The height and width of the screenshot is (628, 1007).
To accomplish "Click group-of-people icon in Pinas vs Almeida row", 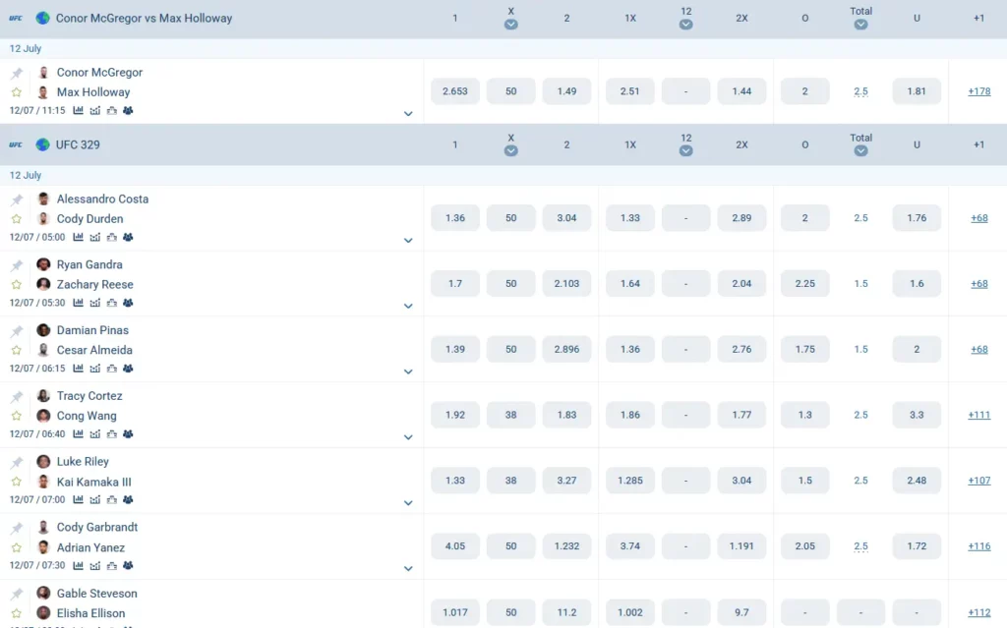I will coord(128,369).
